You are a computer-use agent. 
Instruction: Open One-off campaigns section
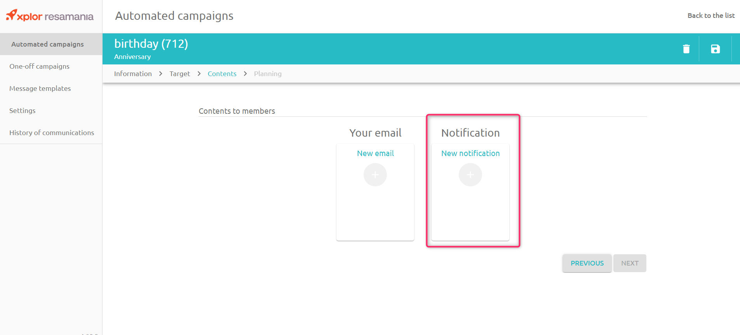(x=39, y=66)
